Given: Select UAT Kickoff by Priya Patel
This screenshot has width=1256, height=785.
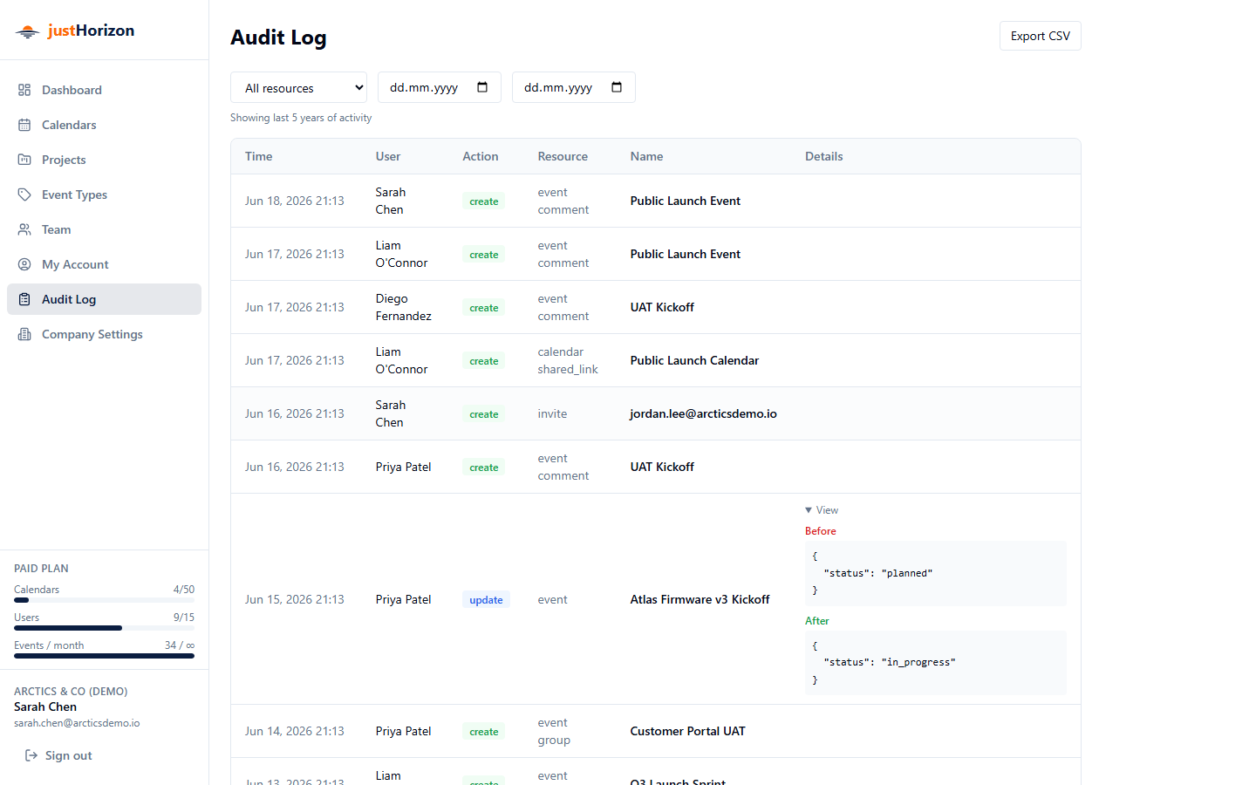Looking at the screenshot, I should click(x=662, y=467).
